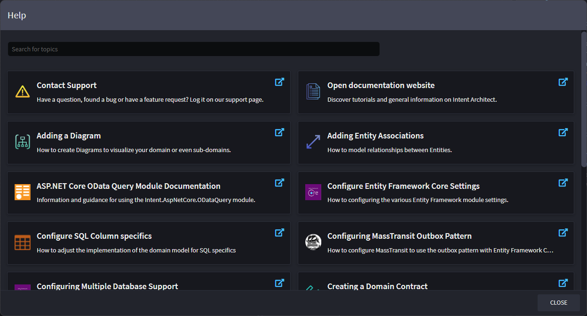Click the diagonal arrow icon for Entity Associations

click(x=313, y=142)
